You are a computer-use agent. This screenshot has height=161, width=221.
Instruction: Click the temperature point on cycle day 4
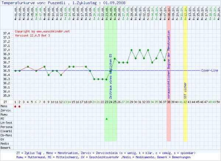tap(28, 66)
